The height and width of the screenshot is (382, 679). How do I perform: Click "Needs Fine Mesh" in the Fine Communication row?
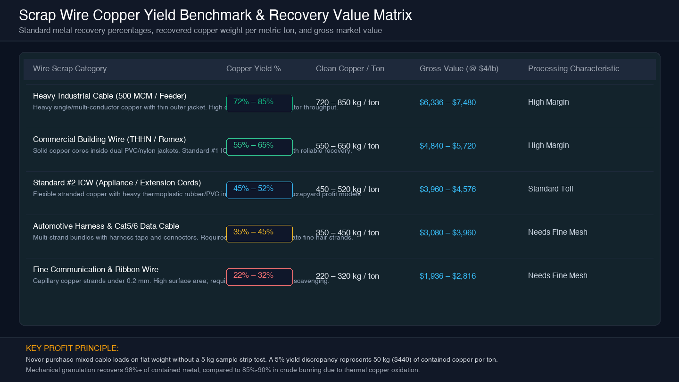pyautogui.click(x=558, y=276)
